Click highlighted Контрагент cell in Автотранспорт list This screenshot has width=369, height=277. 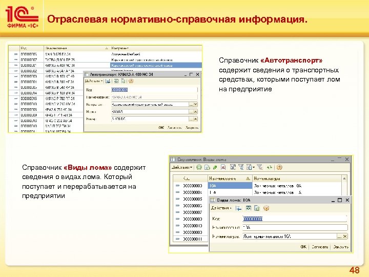click(x=156, y=65)
